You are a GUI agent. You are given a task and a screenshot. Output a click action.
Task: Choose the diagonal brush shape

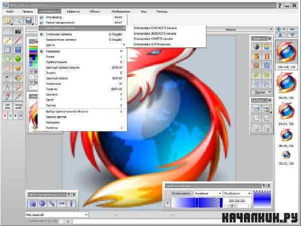pos(52,203)
